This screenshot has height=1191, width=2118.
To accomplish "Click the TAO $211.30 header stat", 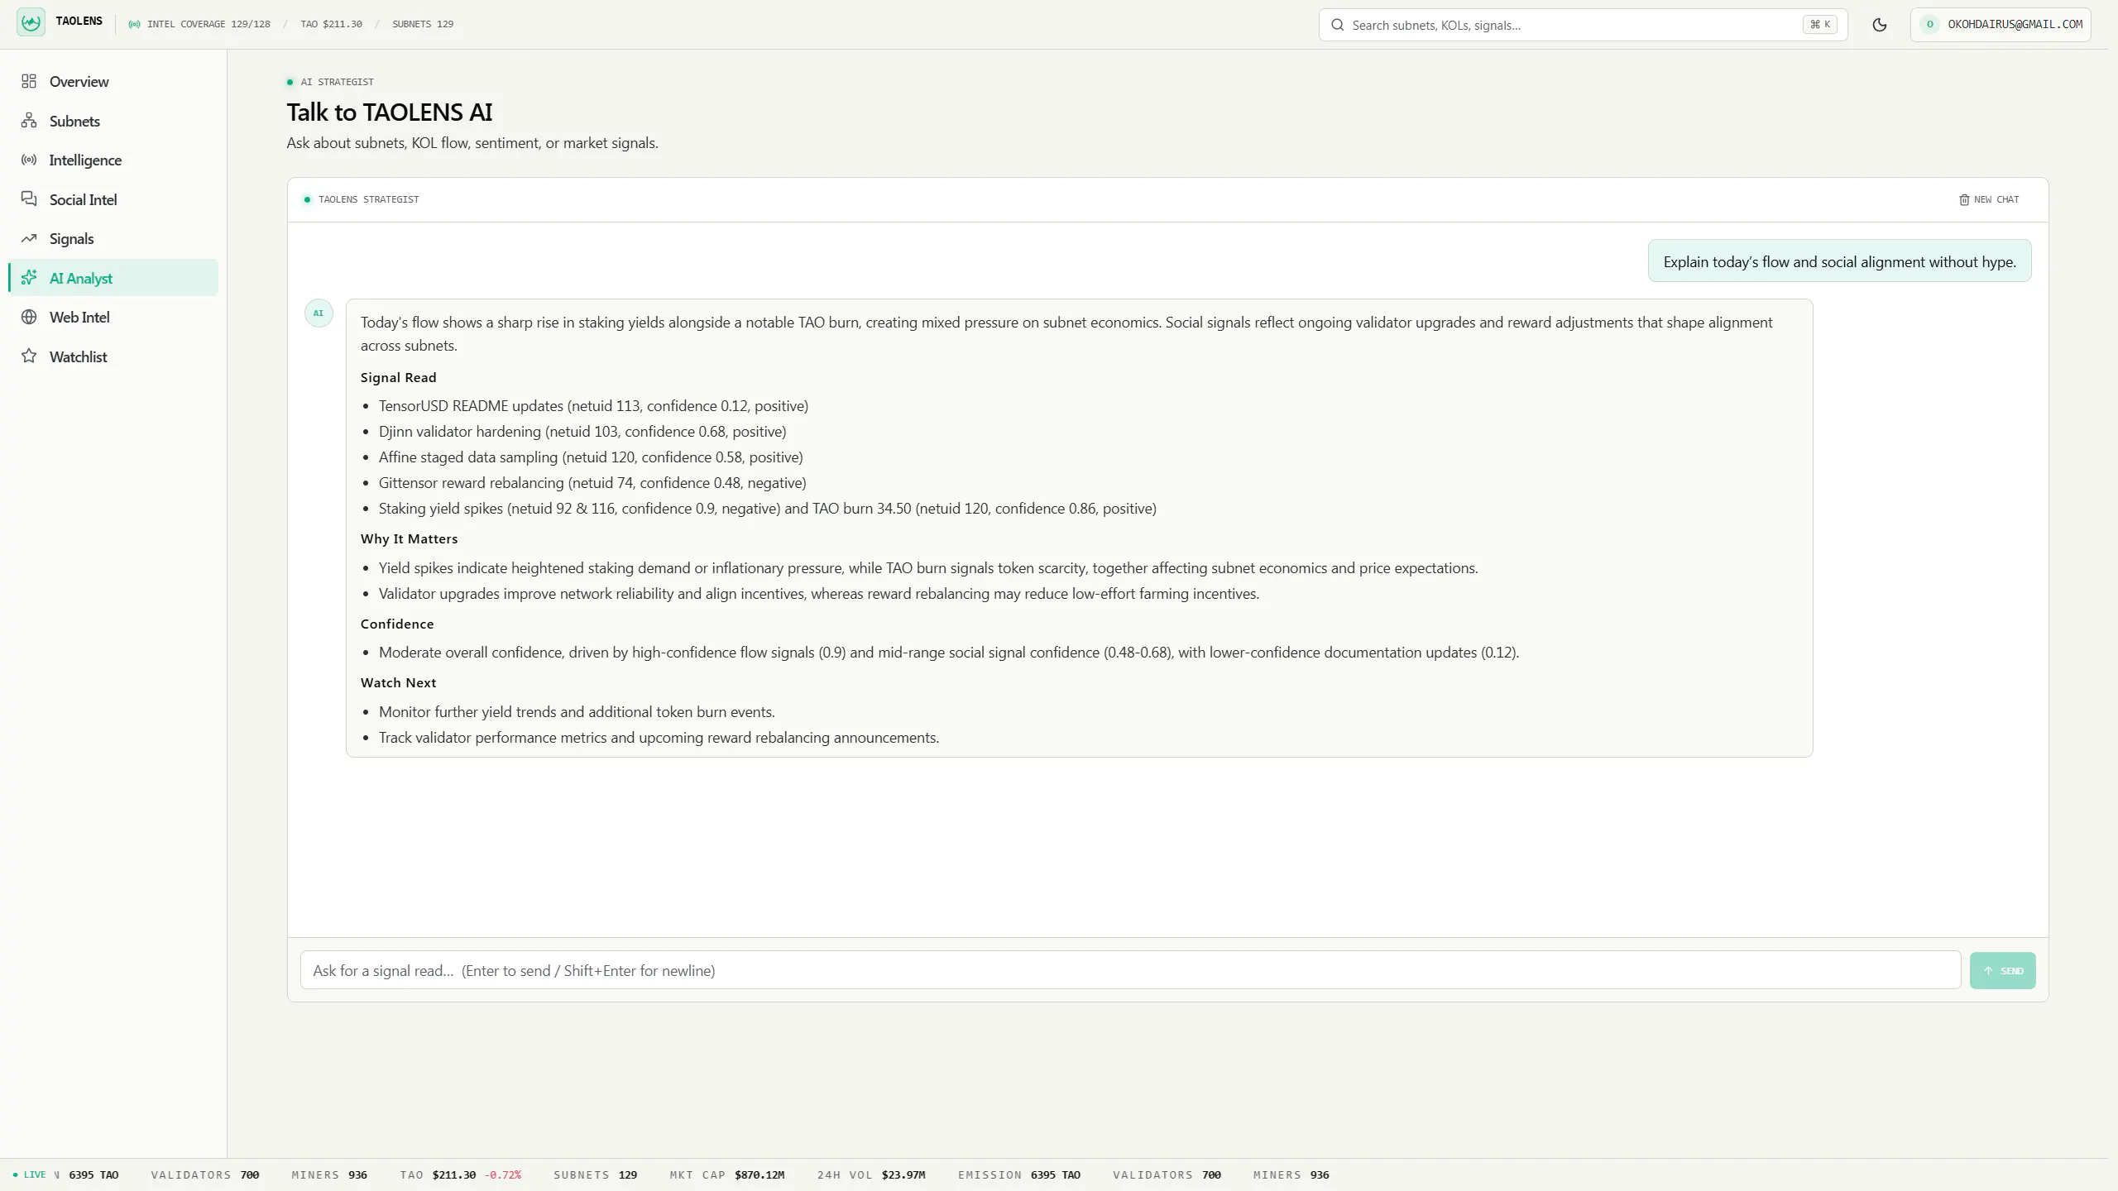I will coord(331,24).
